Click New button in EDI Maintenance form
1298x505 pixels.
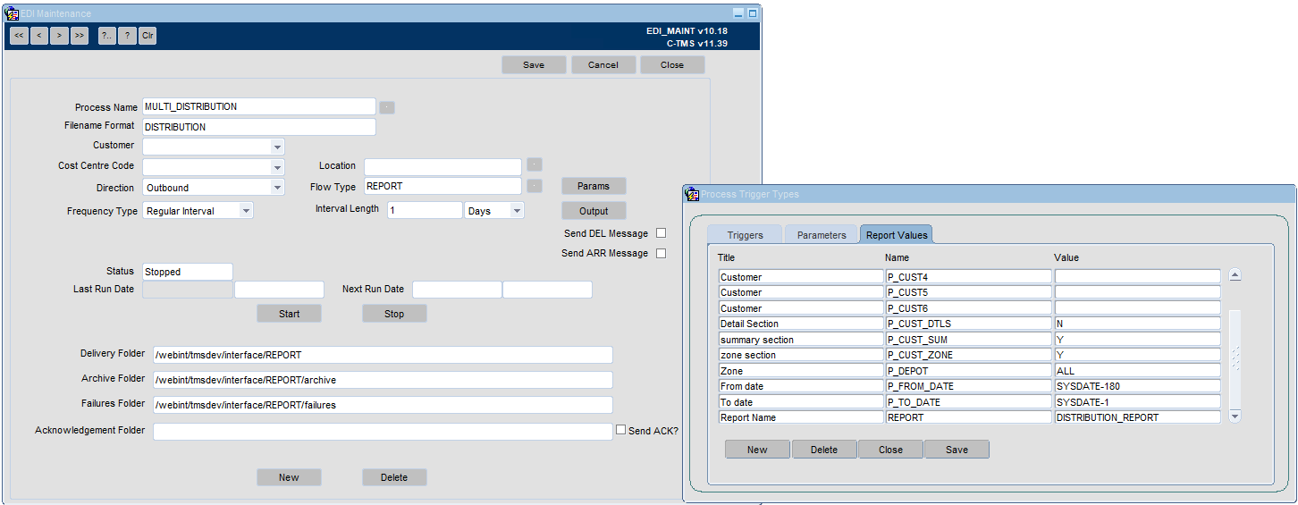[289, 477]
